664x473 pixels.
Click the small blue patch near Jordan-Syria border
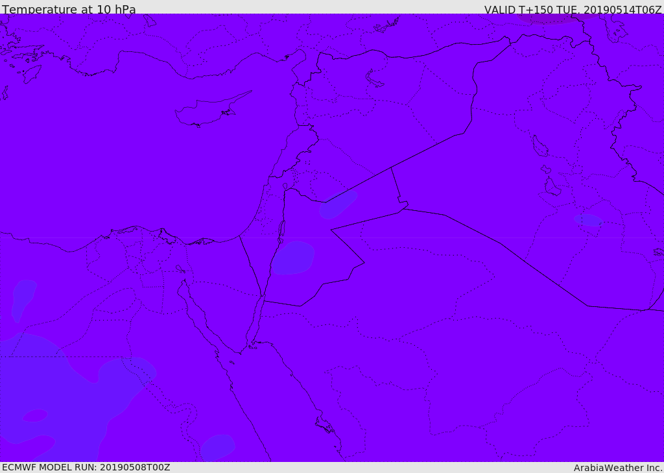[337, 205]
